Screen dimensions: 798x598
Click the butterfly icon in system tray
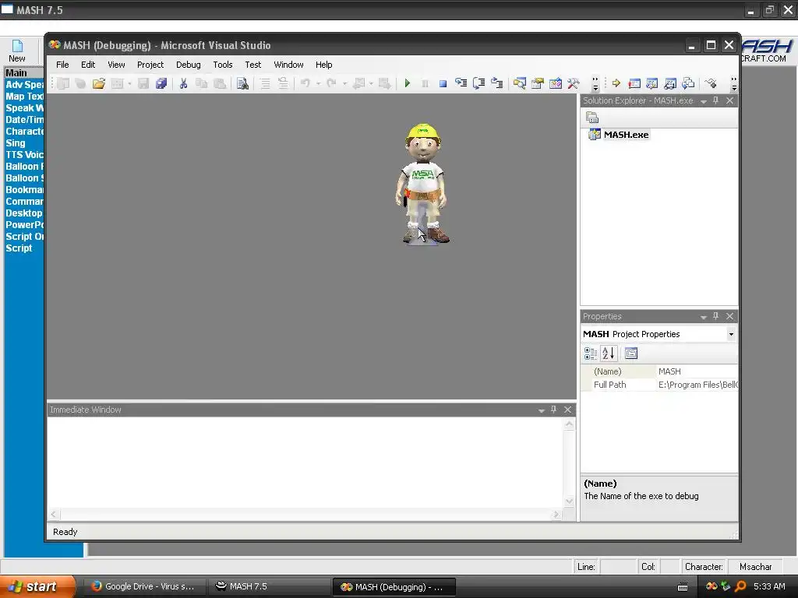point(711,586)
